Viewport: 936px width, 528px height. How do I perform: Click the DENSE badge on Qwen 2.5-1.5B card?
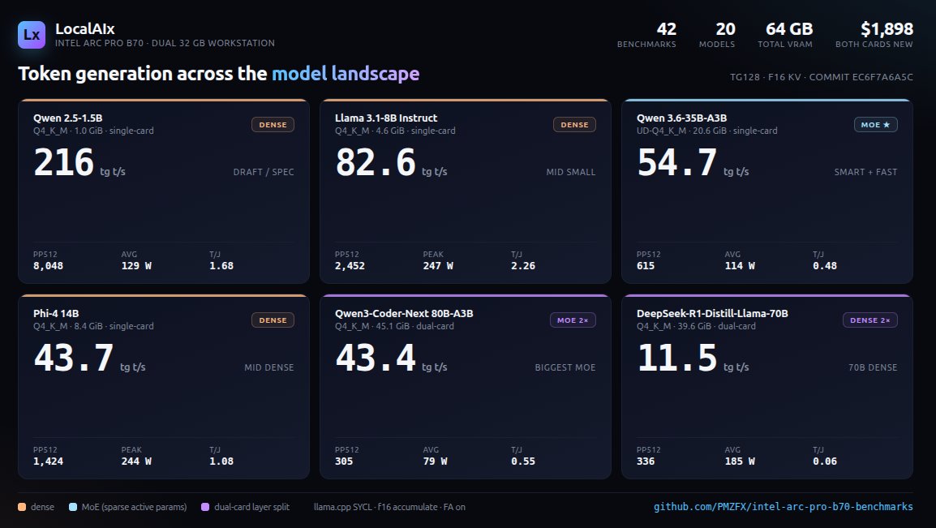point(273,125)
